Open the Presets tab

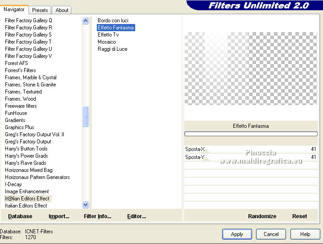pyautogui.click(x=40, y=10)
